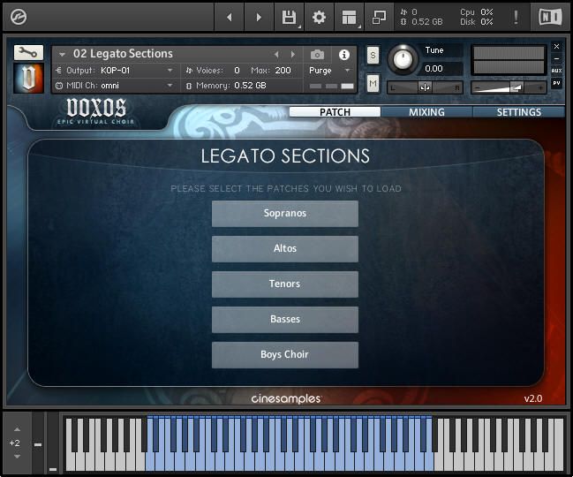The width and height of the screenshot is (573, 477).
Task: Click the +2 octave offset value
Action: (15, 443)
